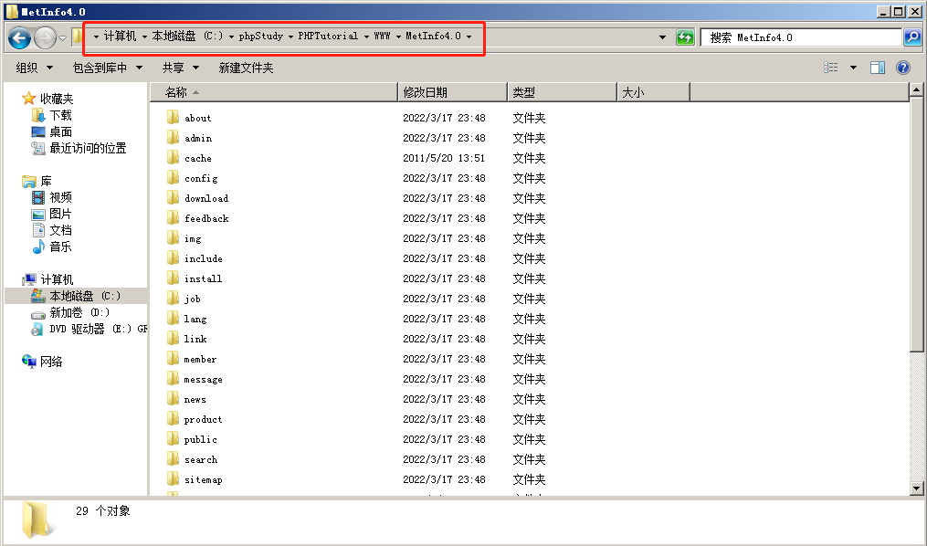
Task: Select 图片 library
Action: click(60, 214)
